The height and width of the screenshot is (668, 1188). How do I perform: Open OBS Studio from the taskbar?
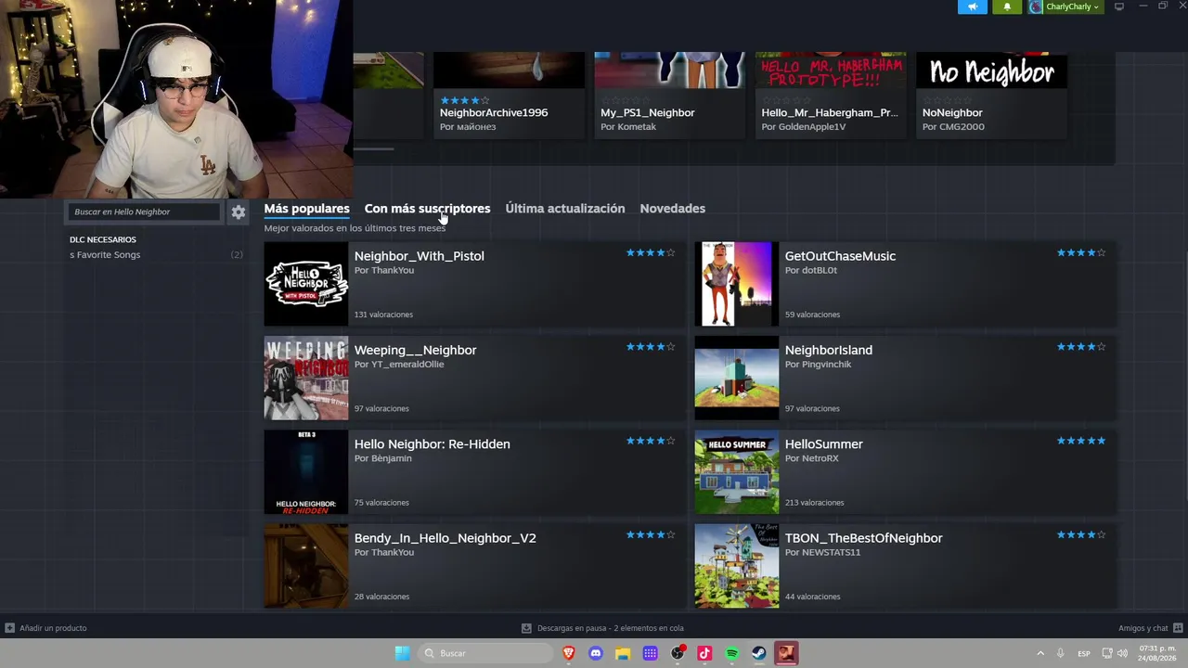coord(678,653)
